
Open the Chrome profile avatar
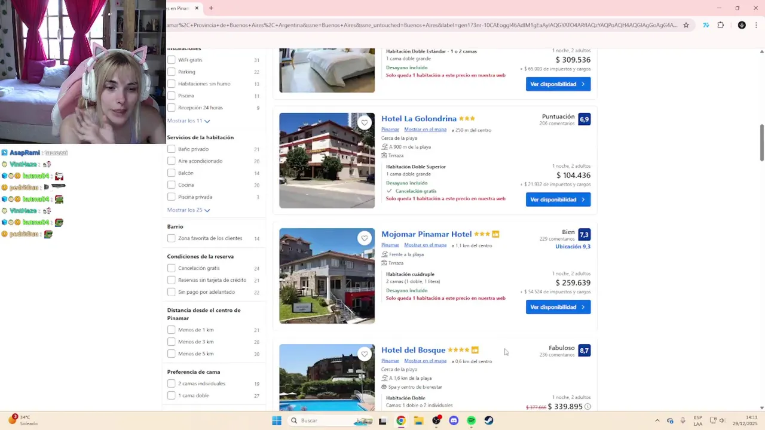[742, 25]
